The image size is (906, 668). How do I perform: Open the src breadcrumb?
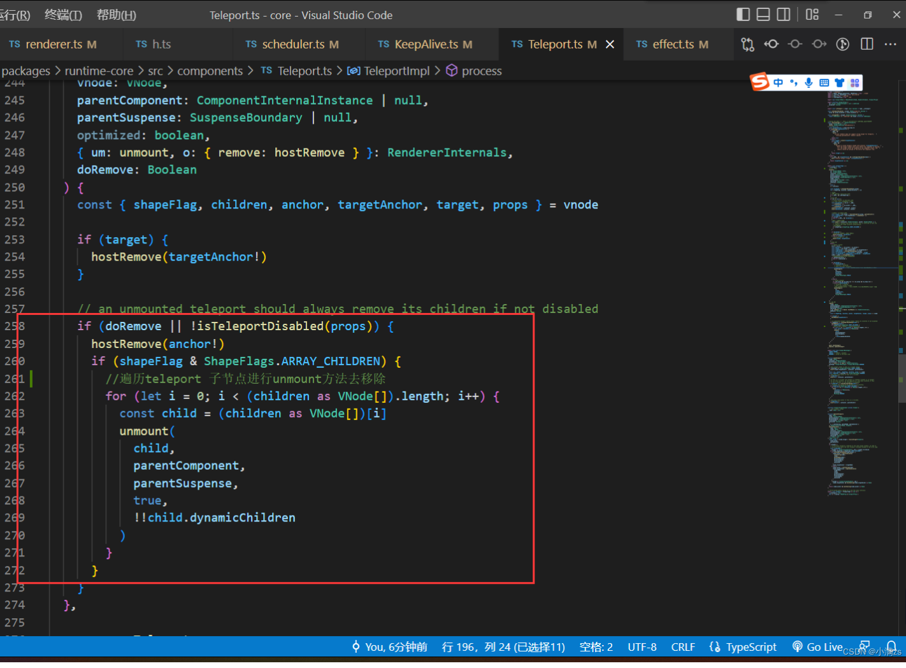(155, 71)
